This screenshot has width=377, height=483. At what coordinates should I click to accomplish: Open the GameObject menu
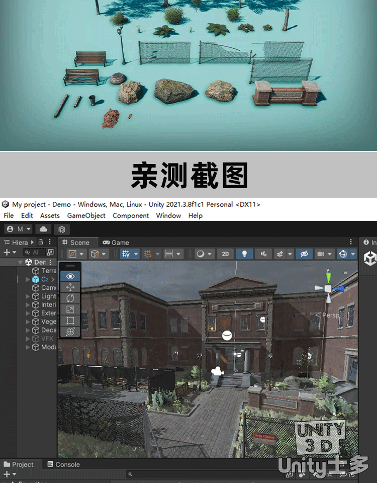[x=86, y=216]
